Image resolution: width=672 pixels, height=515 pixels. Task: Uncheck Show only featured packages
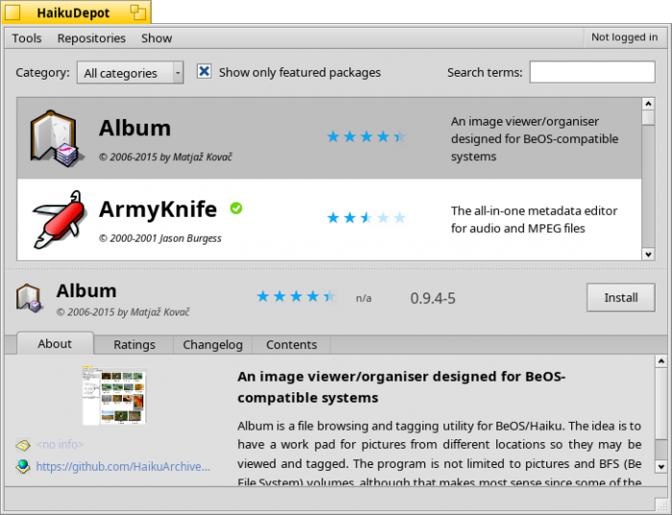pos(204,72)
